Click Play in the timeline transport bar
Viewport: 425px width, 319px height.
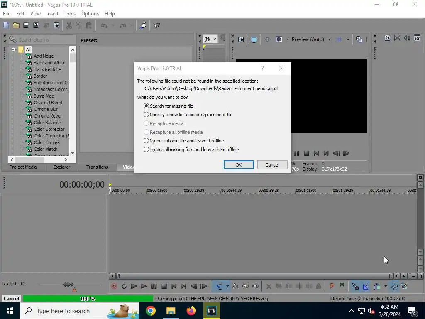144,286
